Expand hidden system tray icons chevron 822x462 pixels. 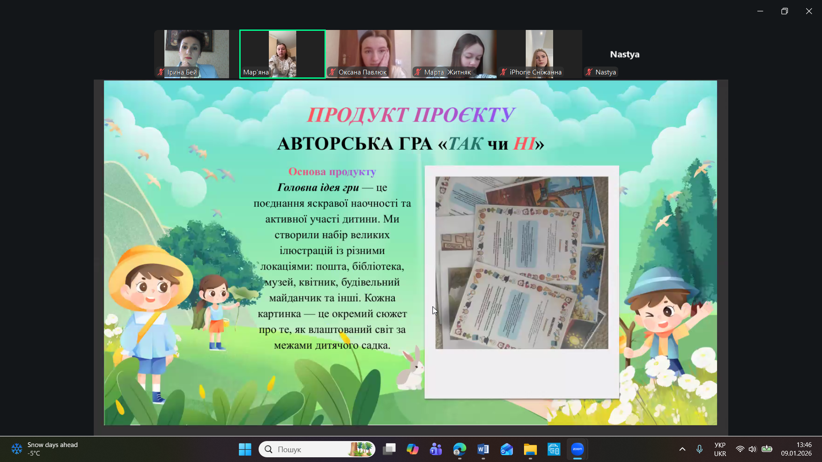[x=682, y=449]
